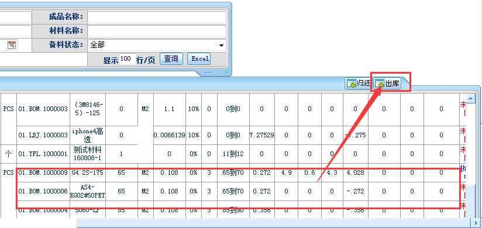Edit the rows per page field 100
The width and height of the screenshot is (482, 228).
(126, 58)
